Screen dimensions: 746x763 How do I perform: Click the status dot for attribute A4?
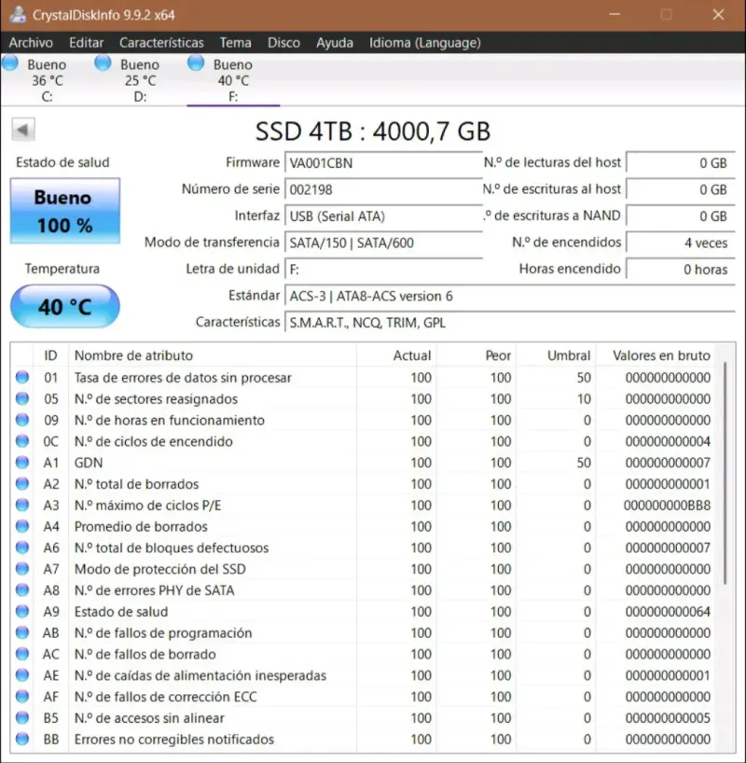pos(22,526)
